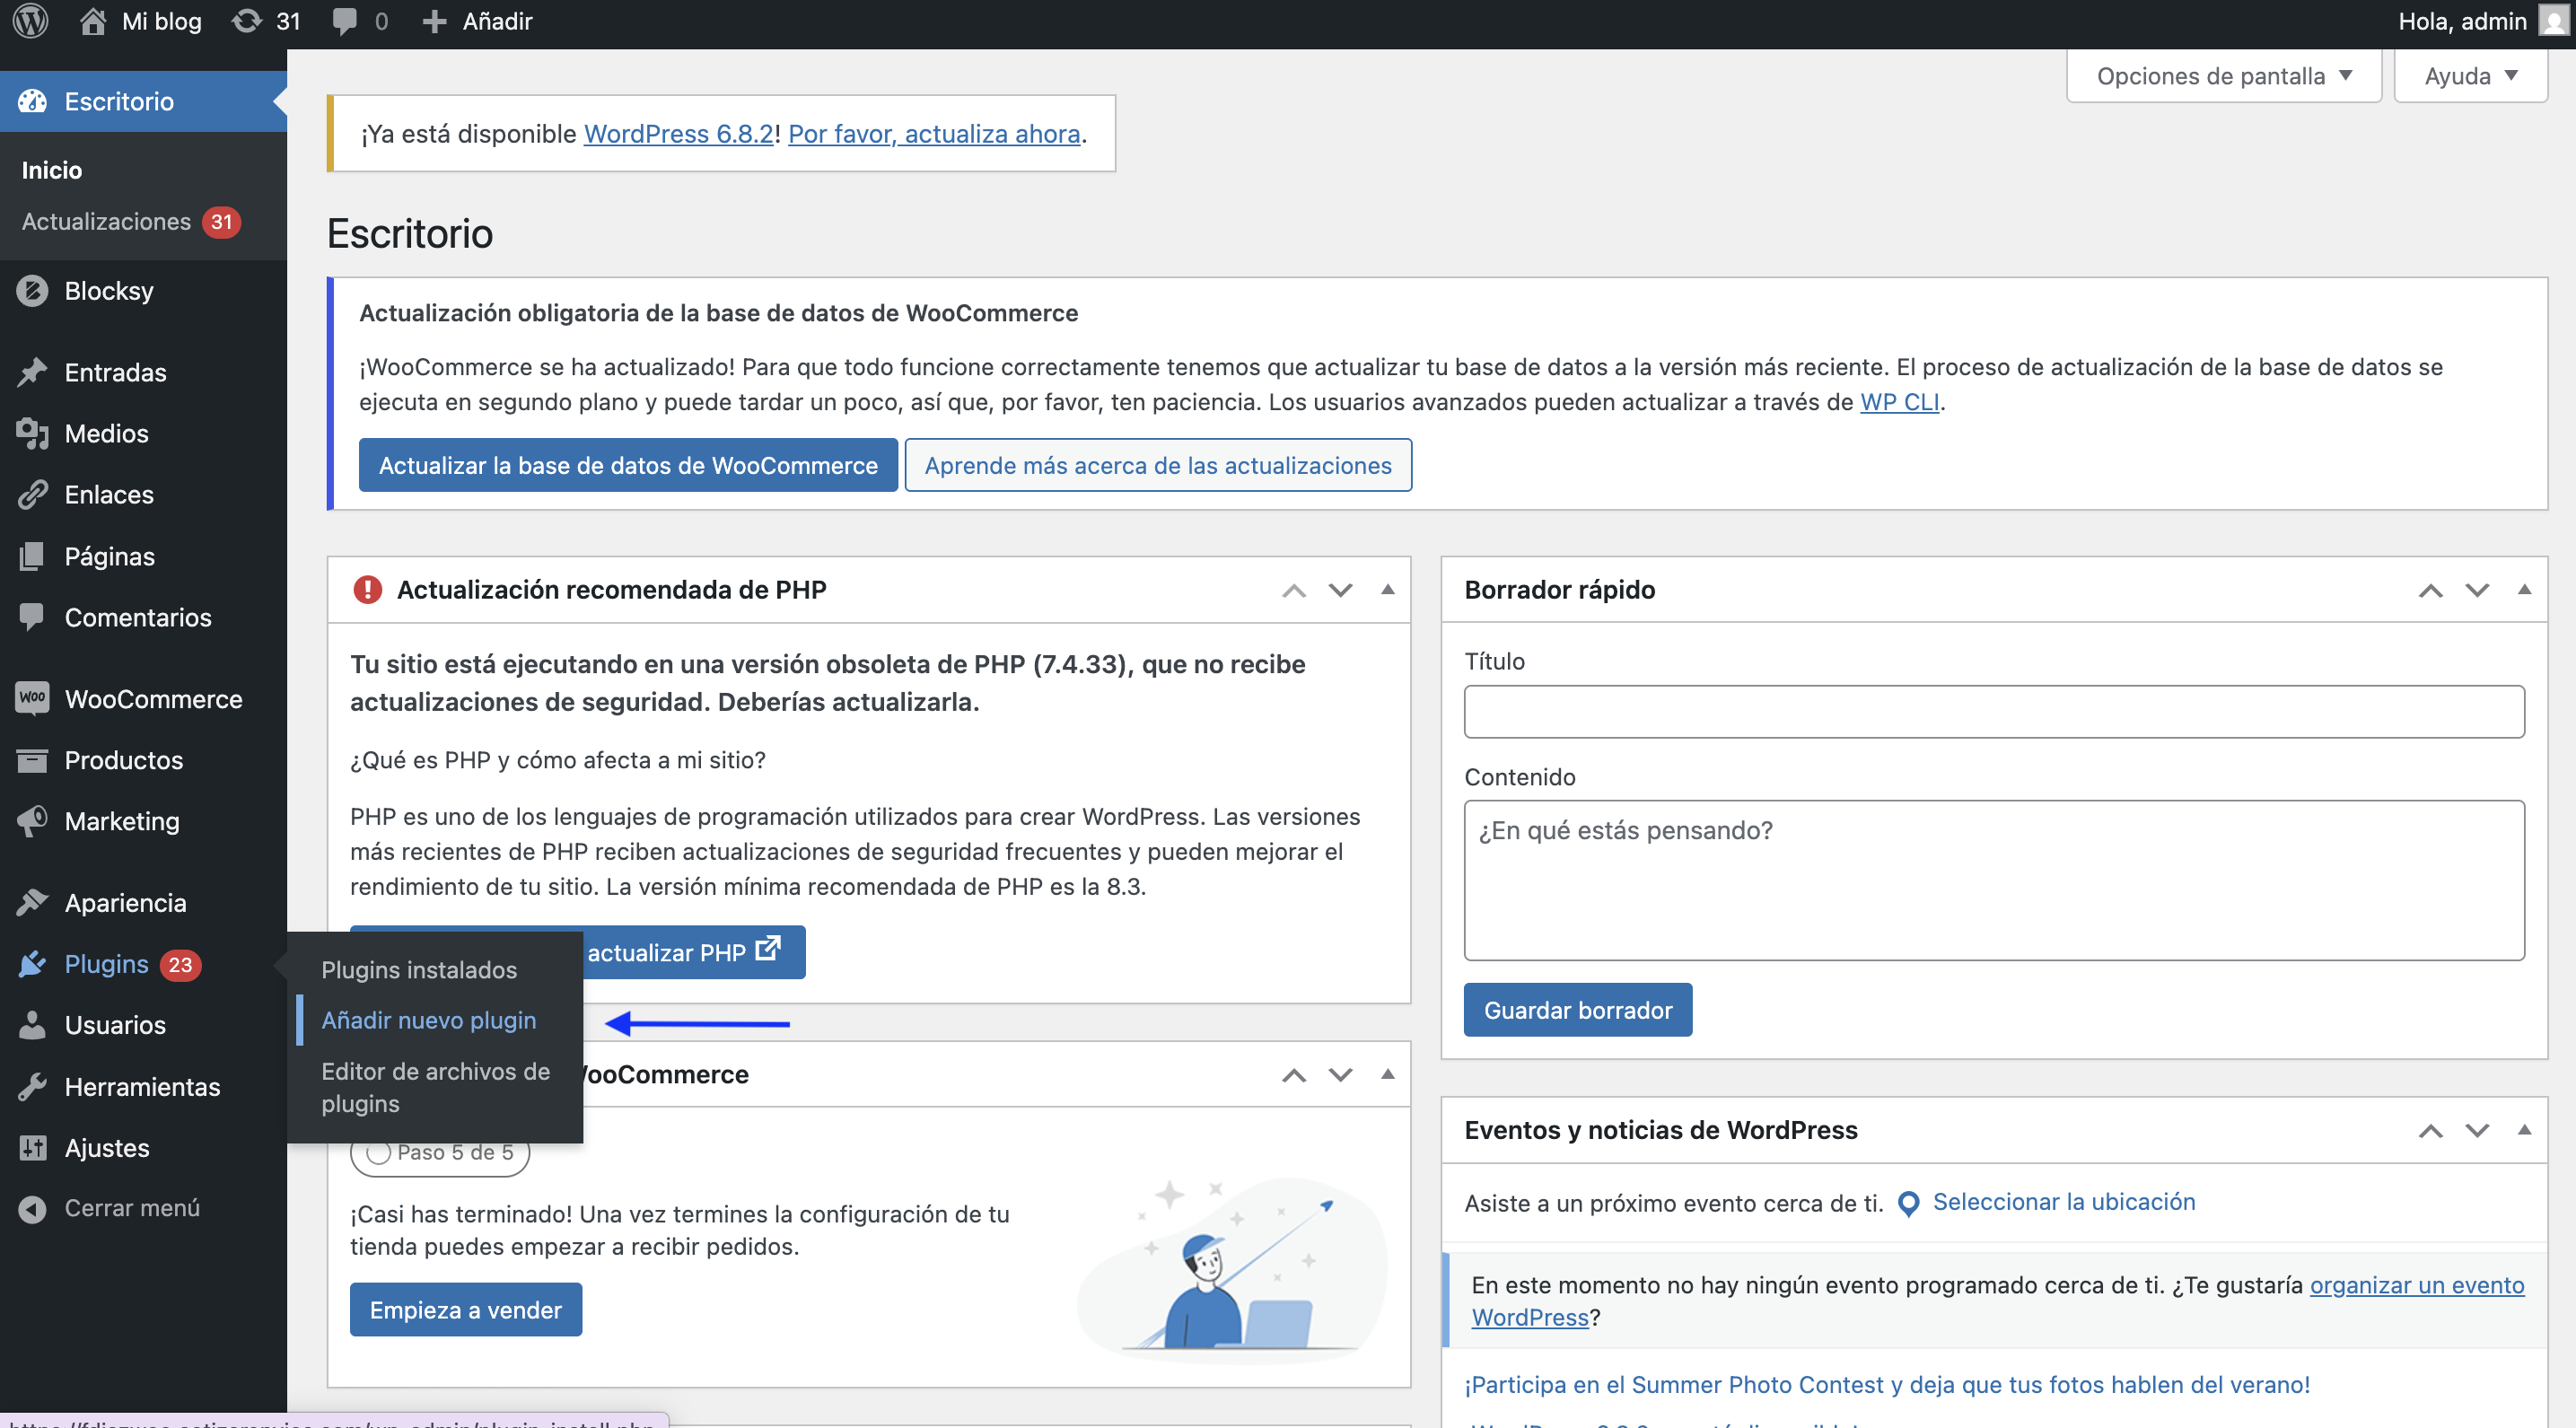This screenshot has width=2576, height=1428.
Task: Click the red PHP warning exclamation icon
Action: 367,589
